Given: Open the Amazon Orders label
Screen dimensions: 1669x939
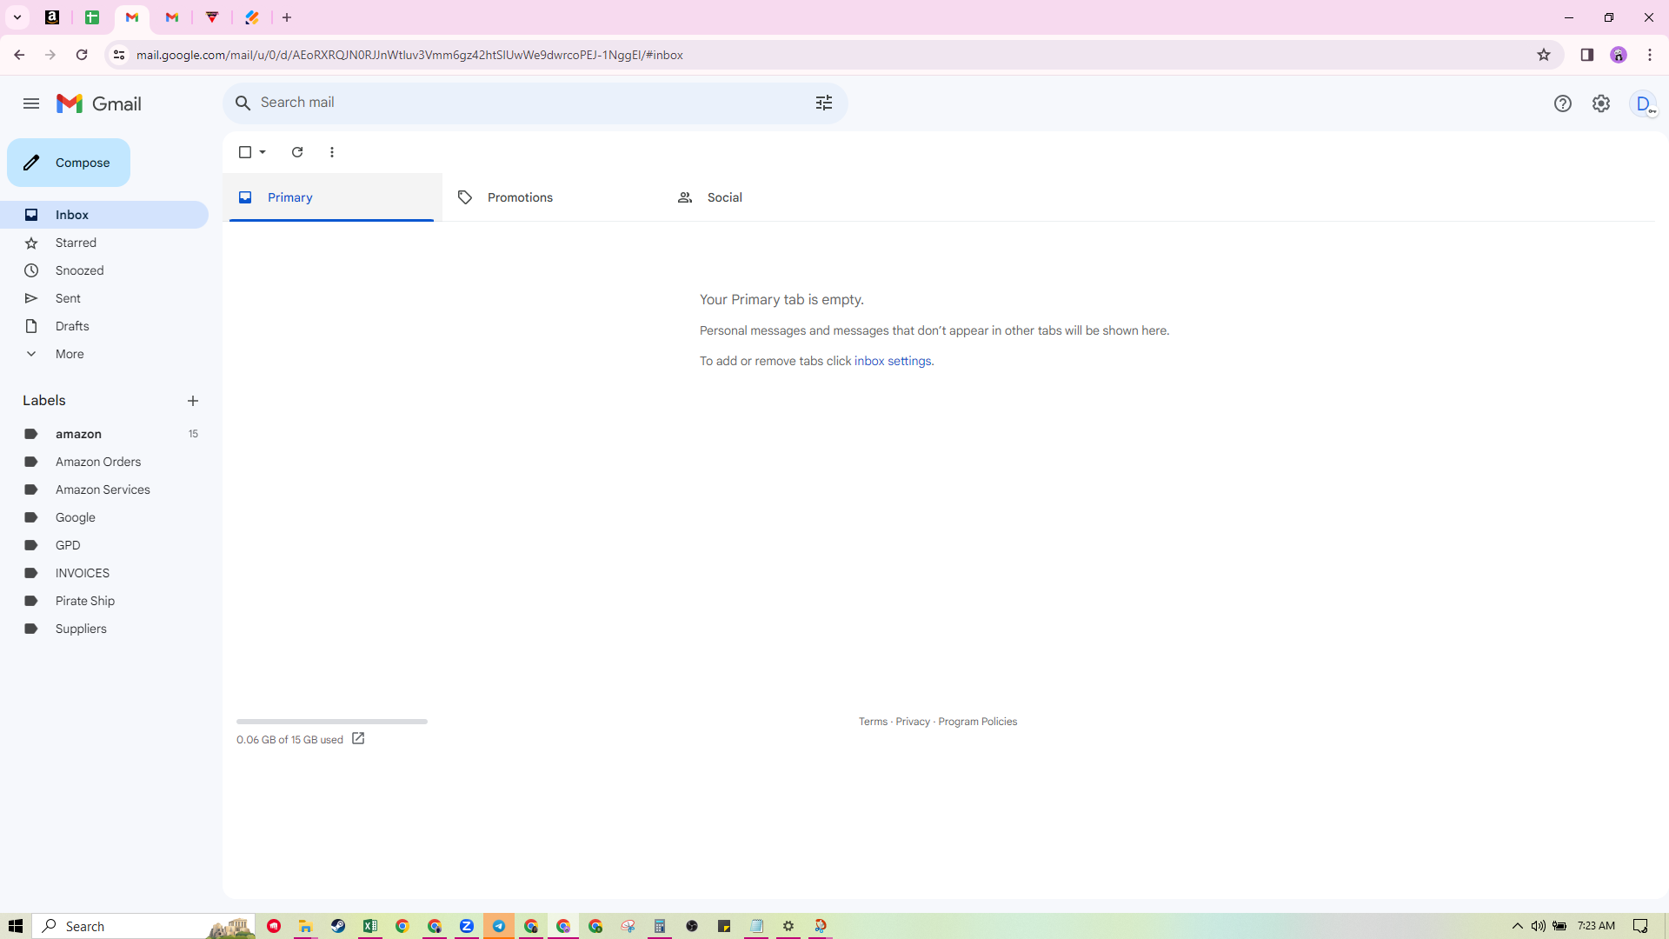Looking at the screenshot, I should point(104,462).
